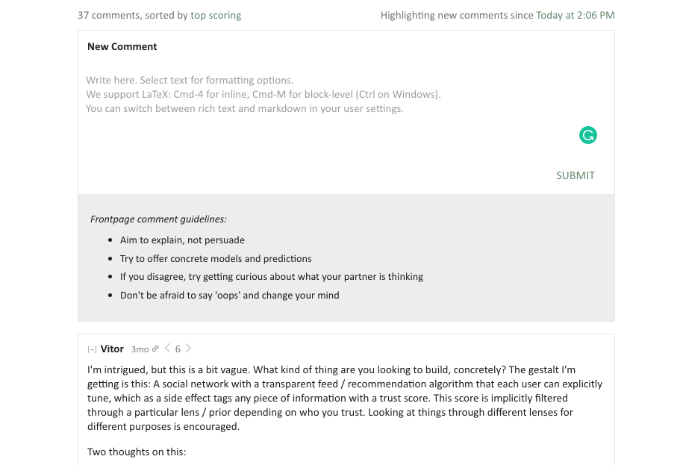The width and height of the screenshot is (683, 465).
Task: Click Frontpage comment guidelines heading
Action: pyautogui.click(x=158, y=219)
